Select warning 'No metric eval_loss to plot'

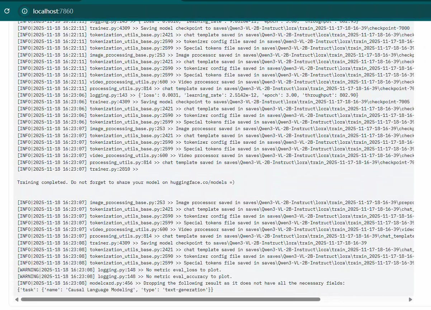(119, 270)
